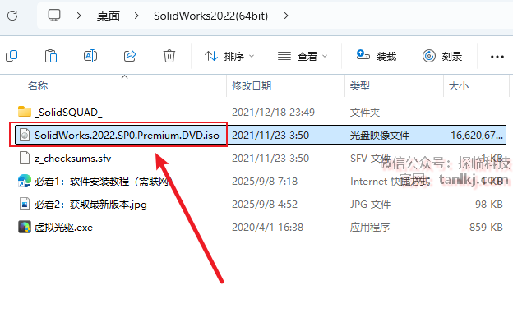
Task: Click the 桌面 breadcrumb segment
Action: (x=109, y=16)
